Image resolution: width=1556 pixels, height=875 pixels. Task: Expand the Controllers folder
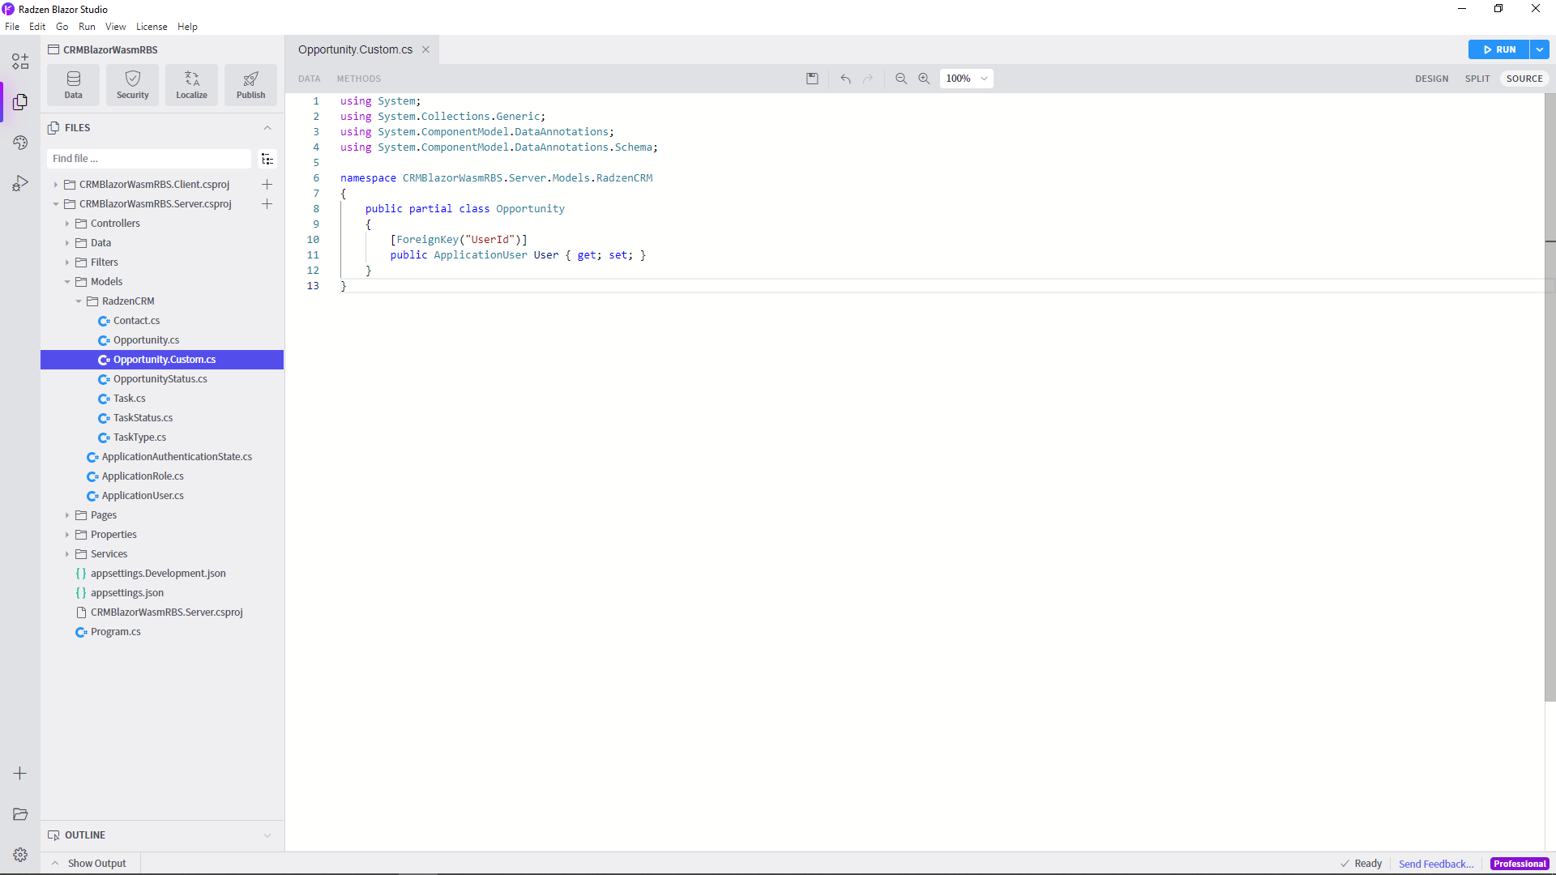67,224
